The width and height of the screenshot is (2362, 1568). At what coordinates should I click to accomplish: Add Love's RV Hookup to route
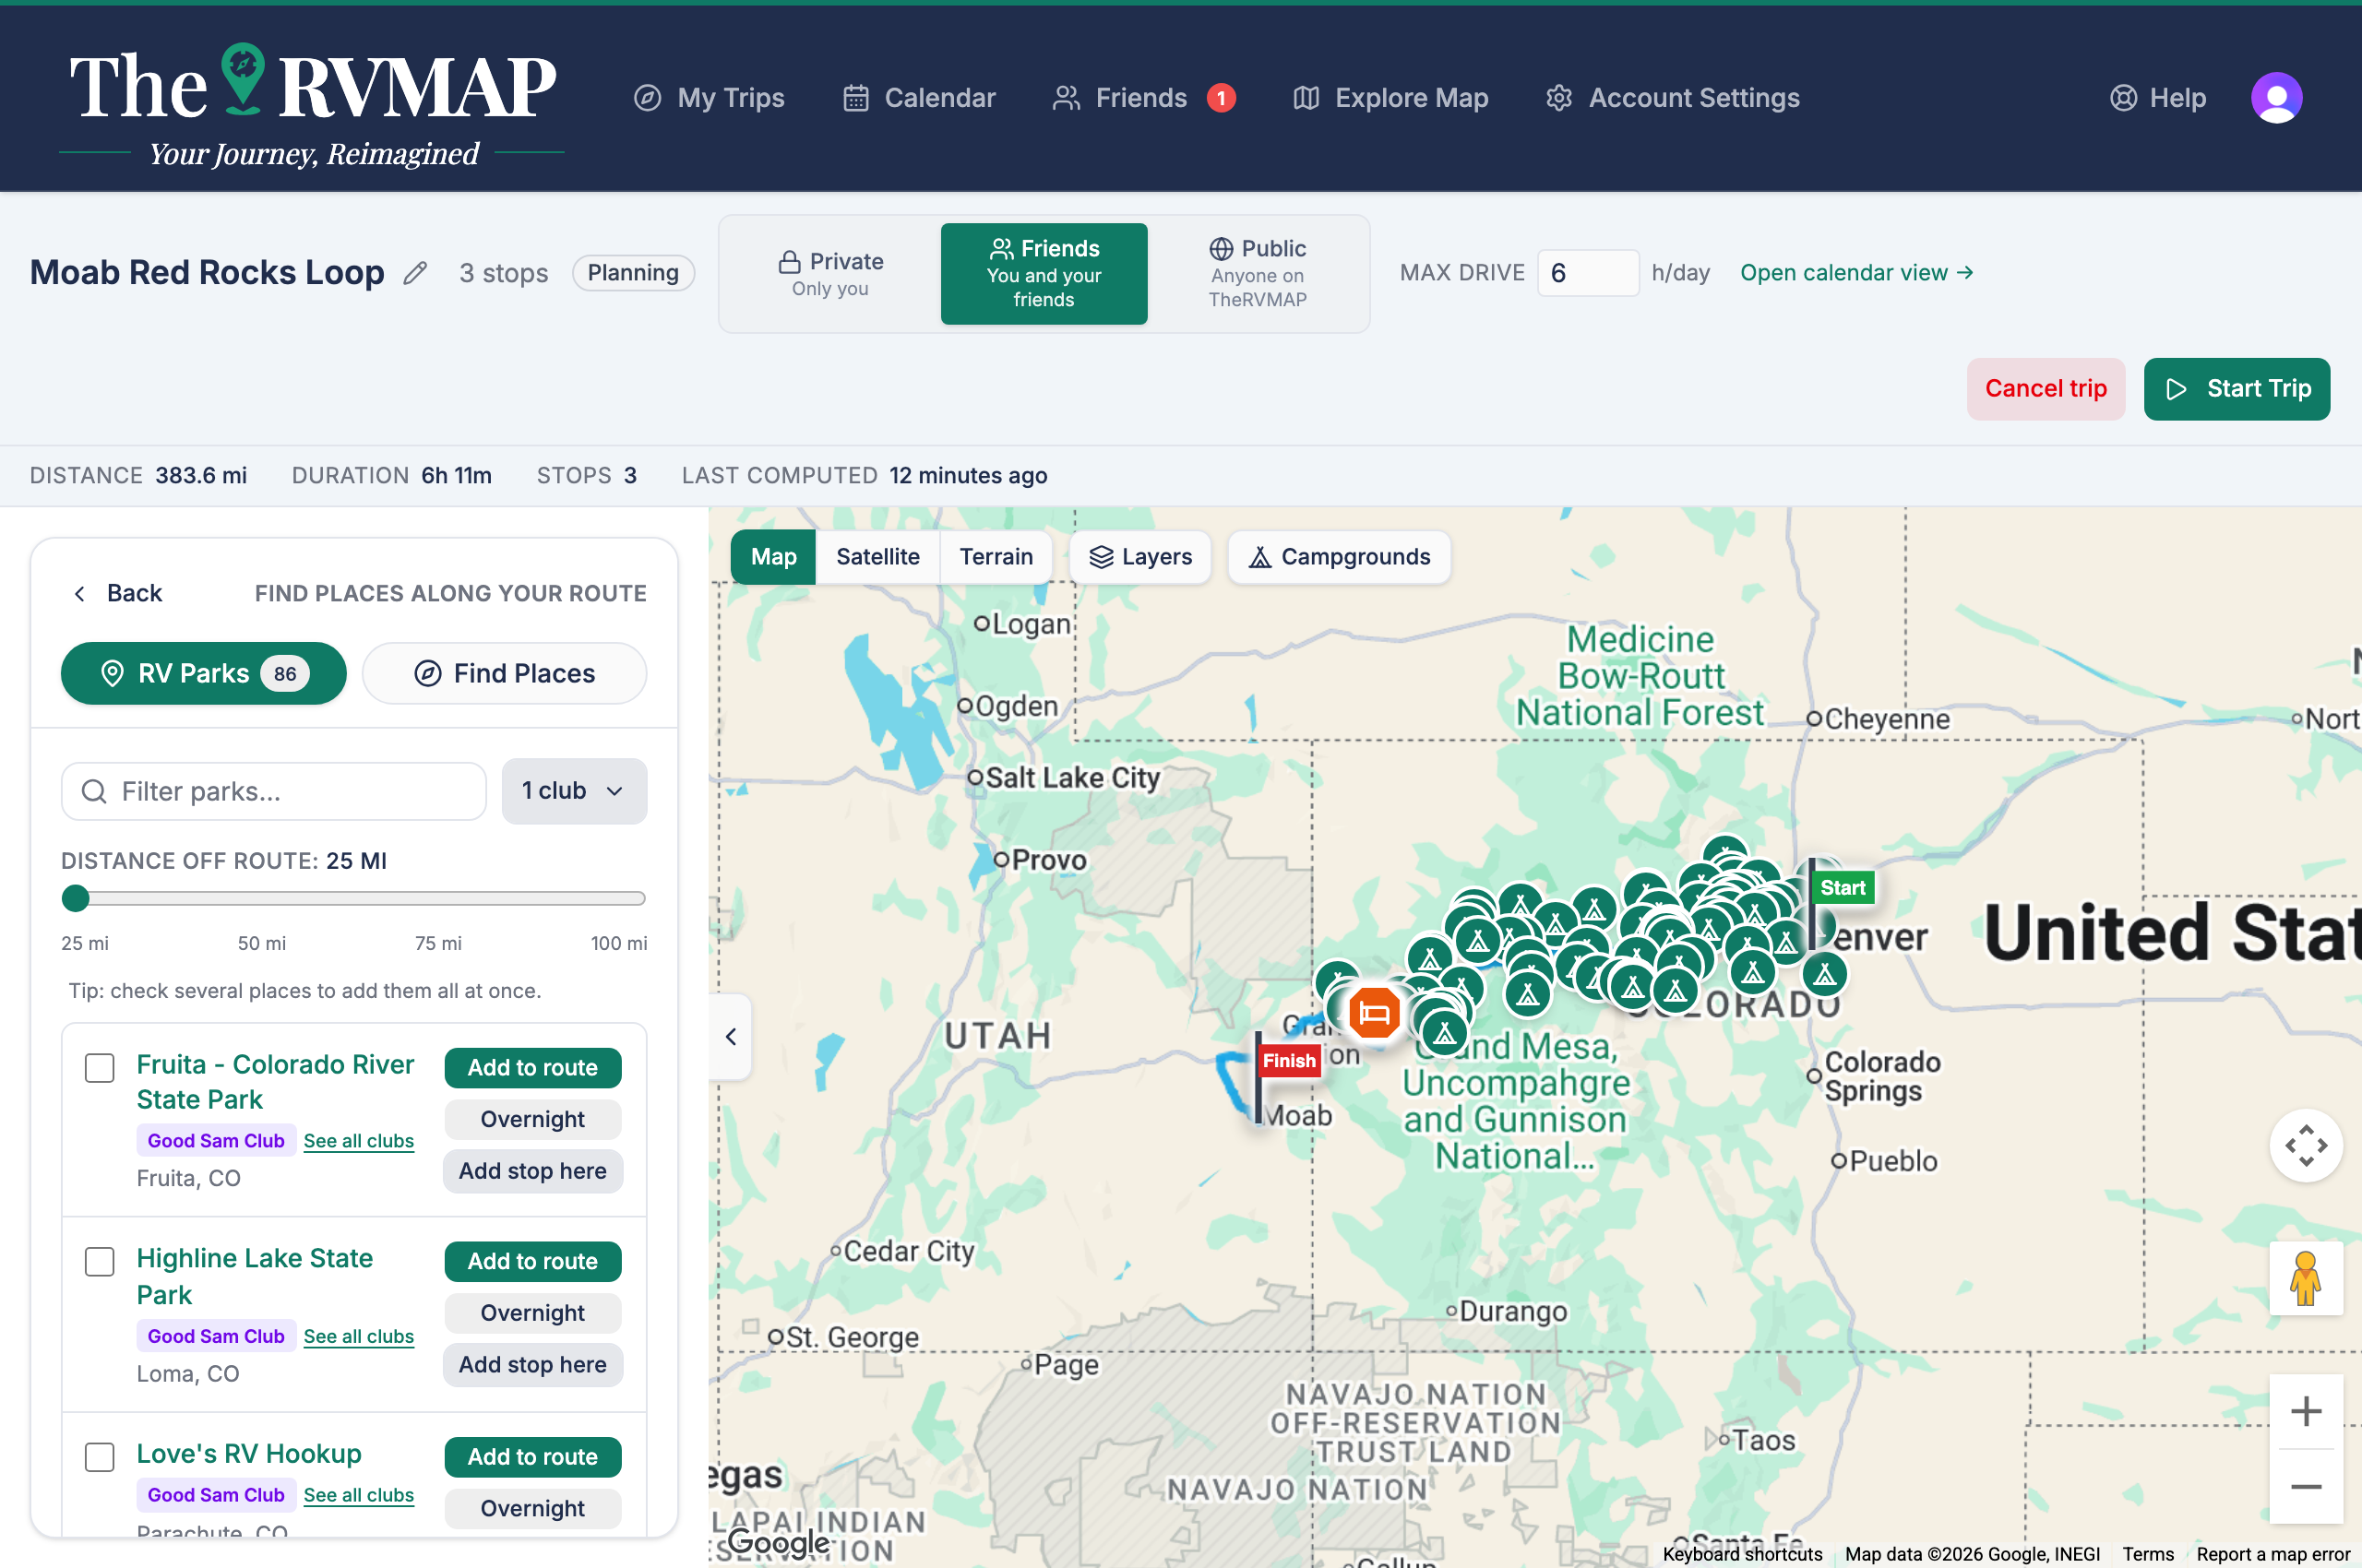coord(532,1457)
